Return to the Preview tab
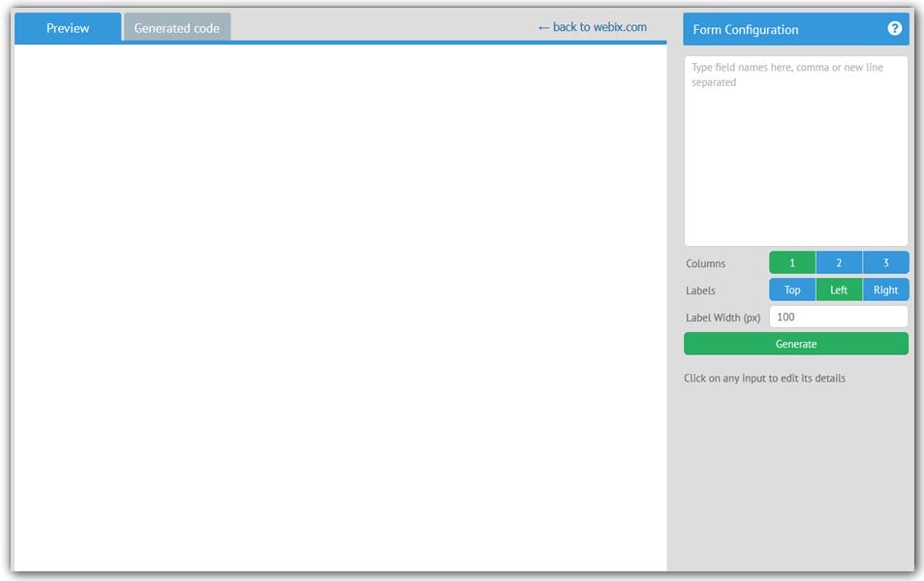The image size is (924, 581). pyautogui.click(x=67, y=28)
